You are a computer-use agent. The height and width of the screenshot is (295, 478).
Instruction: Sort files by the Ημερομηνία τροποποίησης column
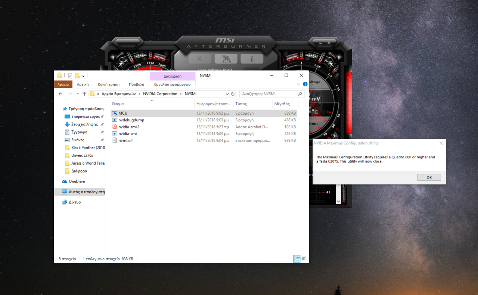click(x=214, y=104)
